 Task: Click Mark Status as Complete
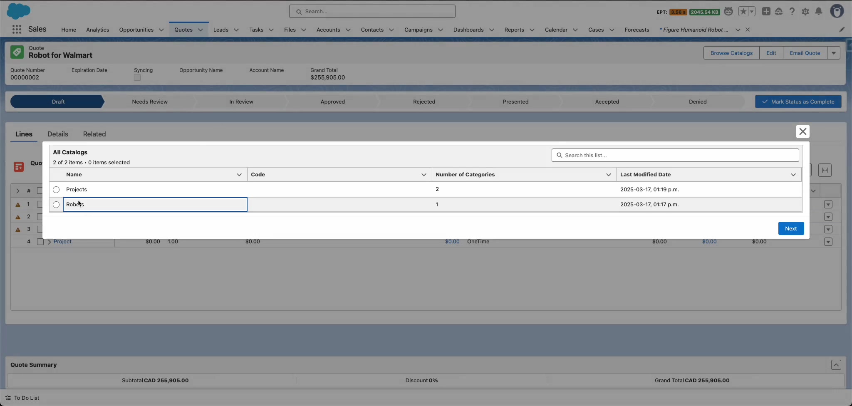(x=798, y=101)
